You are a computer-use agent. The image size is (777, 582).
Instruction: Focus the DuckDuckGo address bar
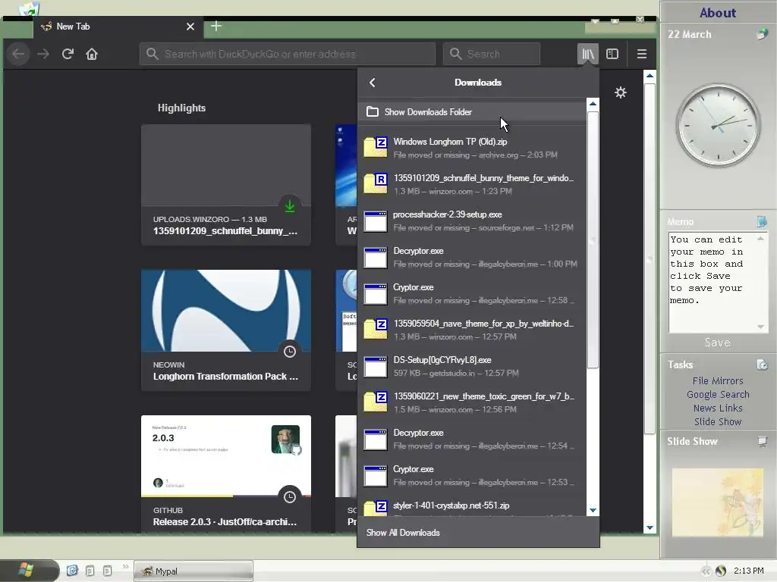(288, 54)
